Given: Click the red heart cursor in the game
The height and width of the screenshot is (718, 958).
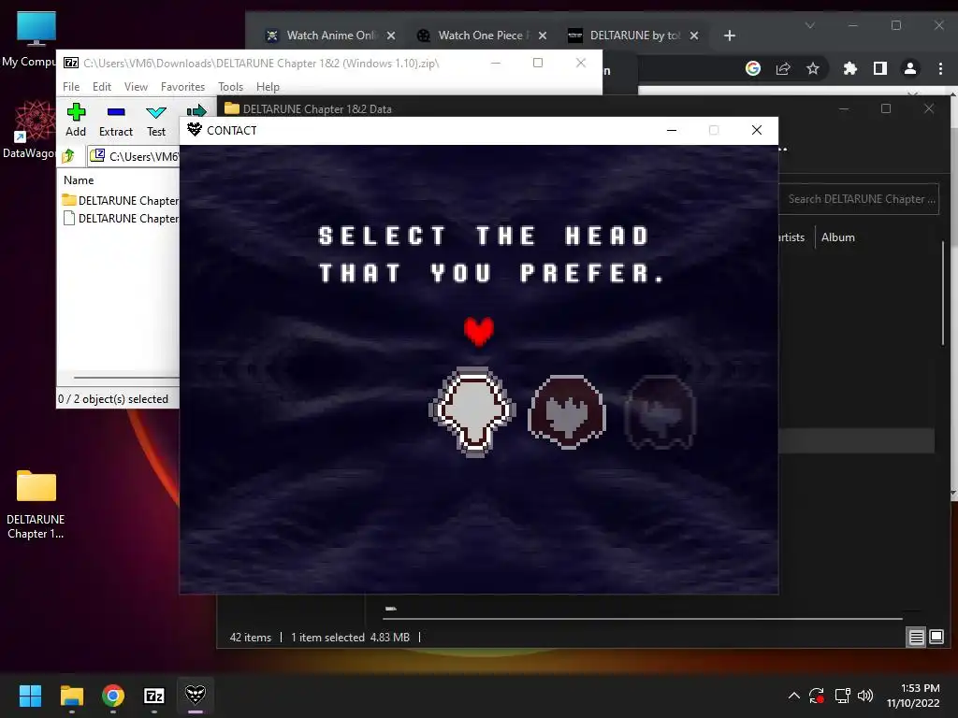Looking at the screenshot, I should 478,332.
